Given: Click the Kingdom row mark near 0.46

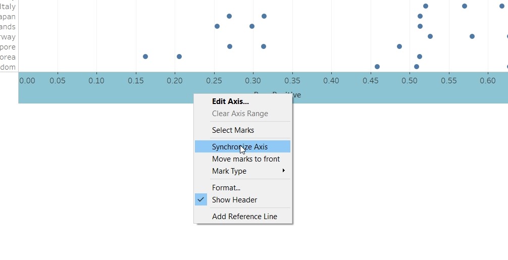Looking at the screenshot, I should click(x=377, y=67).
